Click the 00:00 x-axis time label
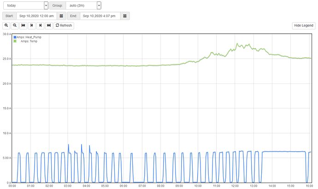 tap(12, 186)
